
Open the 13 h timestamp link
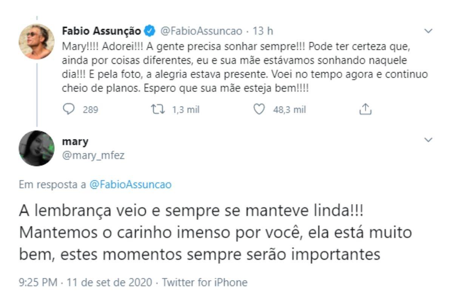[x=262, y=31]
